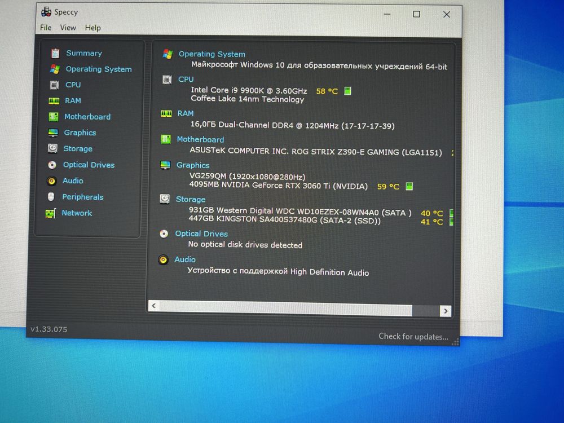The width and height of the screenshot is (564, 423).
Task: Click the green CPU temperature indicator icon
Action: tap(347, 91)
